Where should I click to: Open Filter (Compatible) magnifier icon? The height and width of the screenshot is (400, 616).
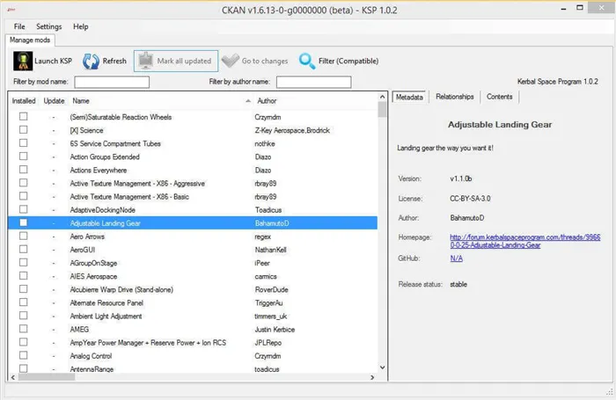[307, 62]
